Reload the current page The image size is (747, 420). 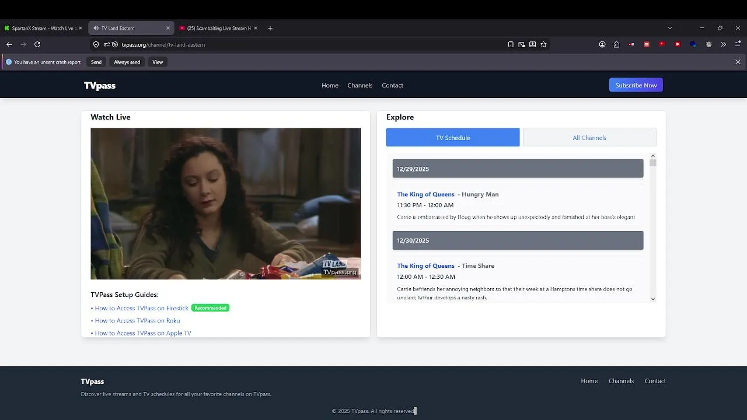click(x=37, y=44)
